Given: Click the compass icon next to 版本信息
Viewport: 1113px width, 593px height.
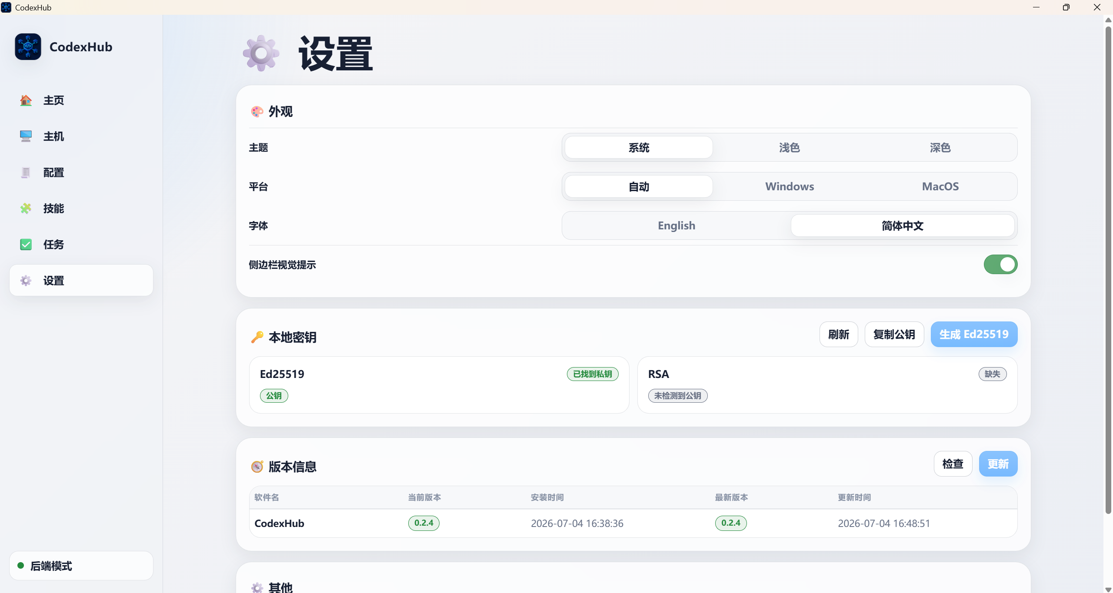Looking at the screenshot, I should coord(257,467).
